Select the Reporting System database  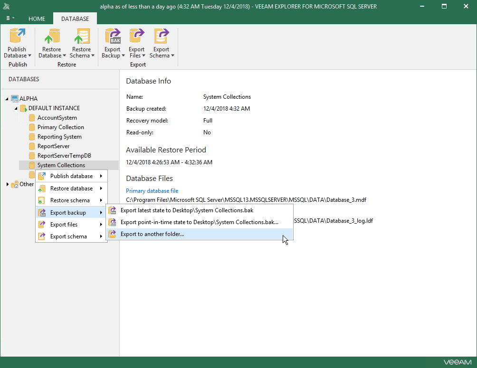(x=60, y=137)
